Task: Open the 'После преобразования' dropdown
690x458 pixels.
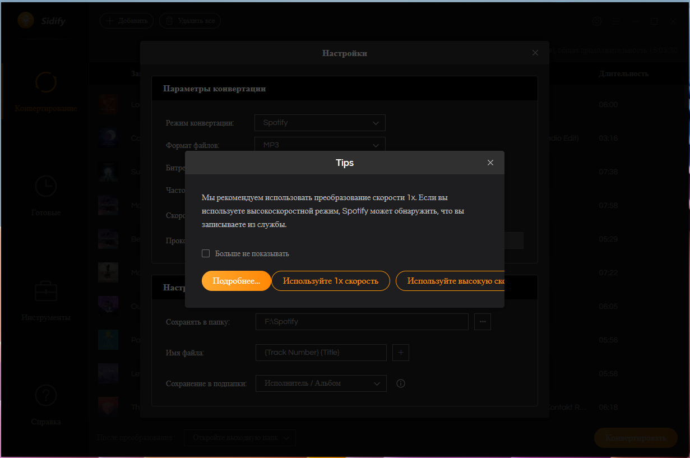Action: (240, 438)
